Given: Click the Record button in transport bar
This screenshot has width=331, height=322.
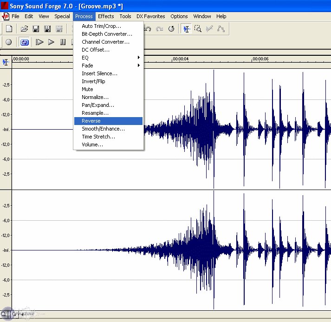Looking at the screenshot, I should (8, 42).
